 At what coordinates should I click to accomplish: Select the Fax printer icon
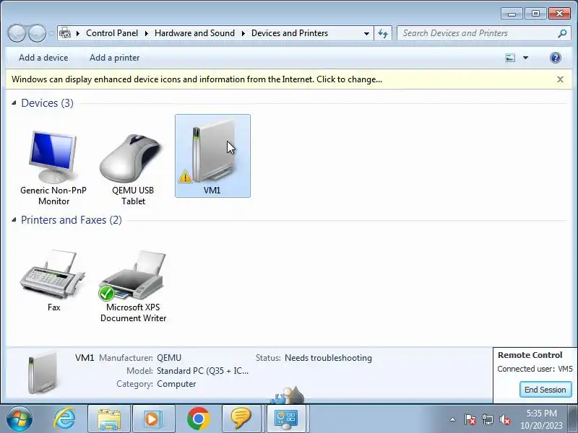[53, 280]
